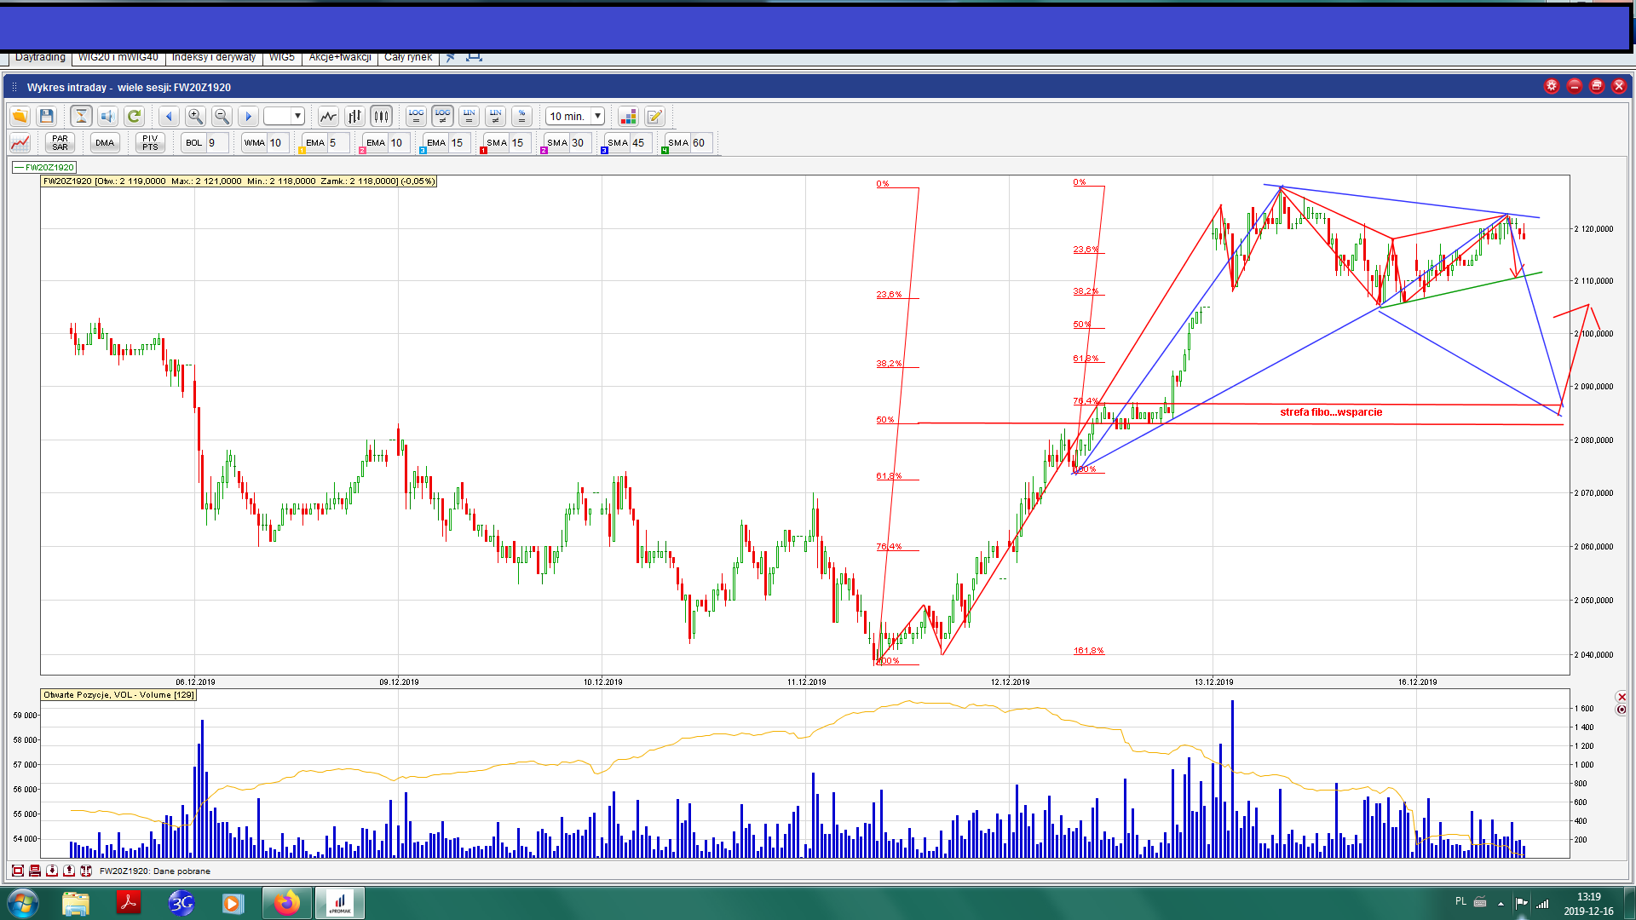Image resolution: width=1636 pixels, height=920 pixels.
Task: Open Firefox from the Windows taskbar
Action: coord(286,903)
